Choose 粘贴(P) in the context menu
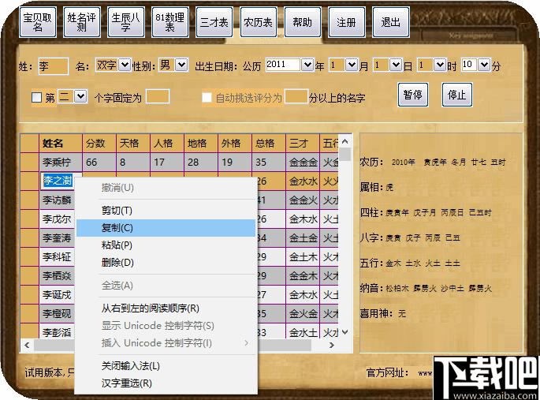540x400 pixels. pyautogui.click(x=117, y=245)
